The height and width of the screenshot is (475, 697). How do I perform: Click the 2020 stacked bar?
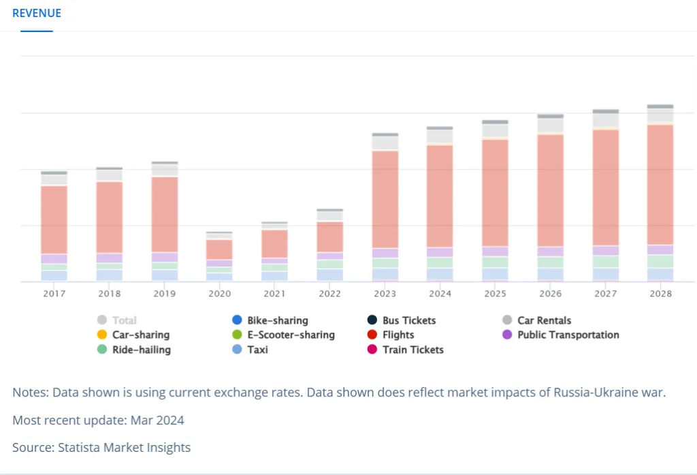click(219, 256)
